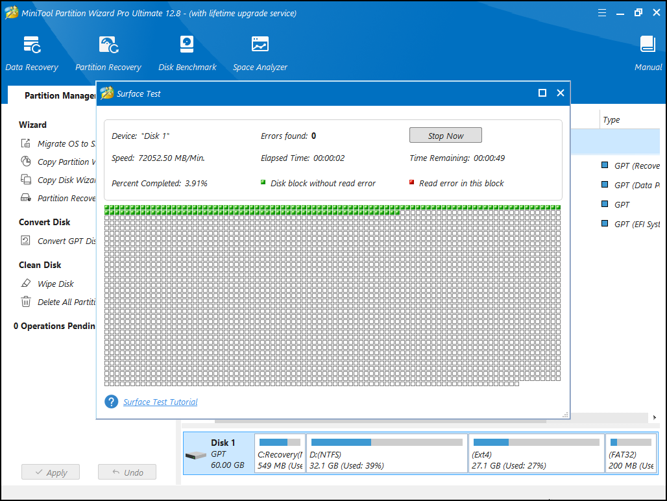The width and height of the screenshot is (667, 501).
Task: Click the Type column header
Action: point(611,120)
